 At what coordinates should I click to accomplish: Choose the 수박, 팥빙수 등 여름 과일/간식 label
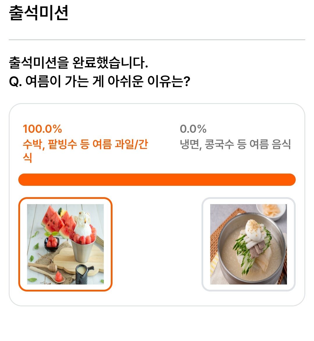coord(85,151)
